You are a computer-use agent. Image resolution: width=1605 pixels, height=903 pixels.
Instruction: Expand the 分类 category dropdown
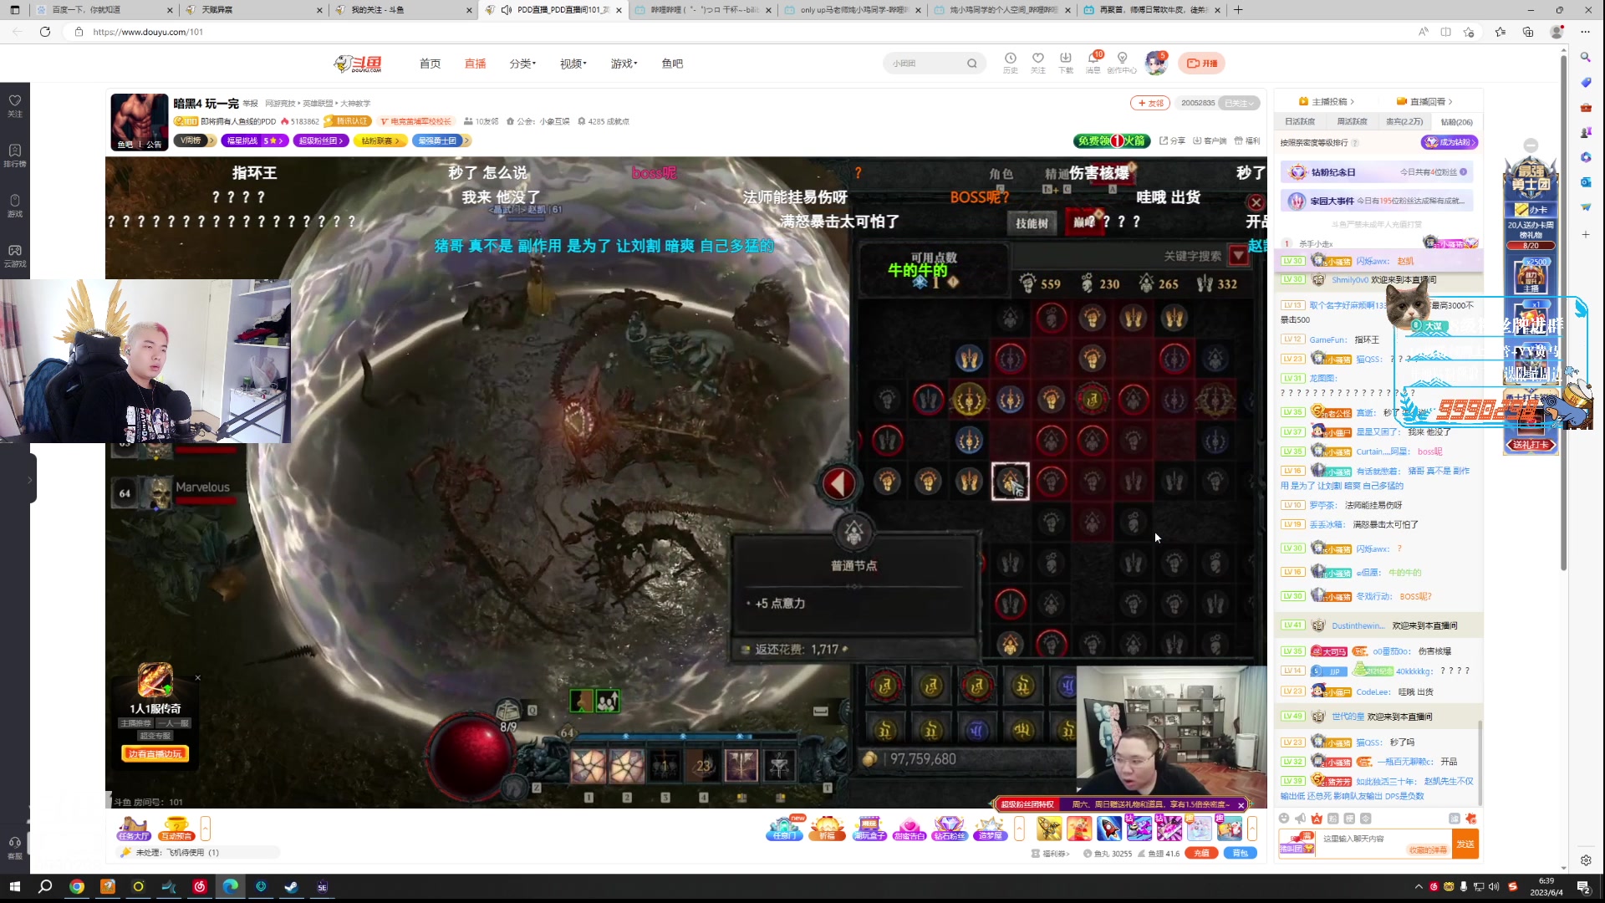click(522, 64)
